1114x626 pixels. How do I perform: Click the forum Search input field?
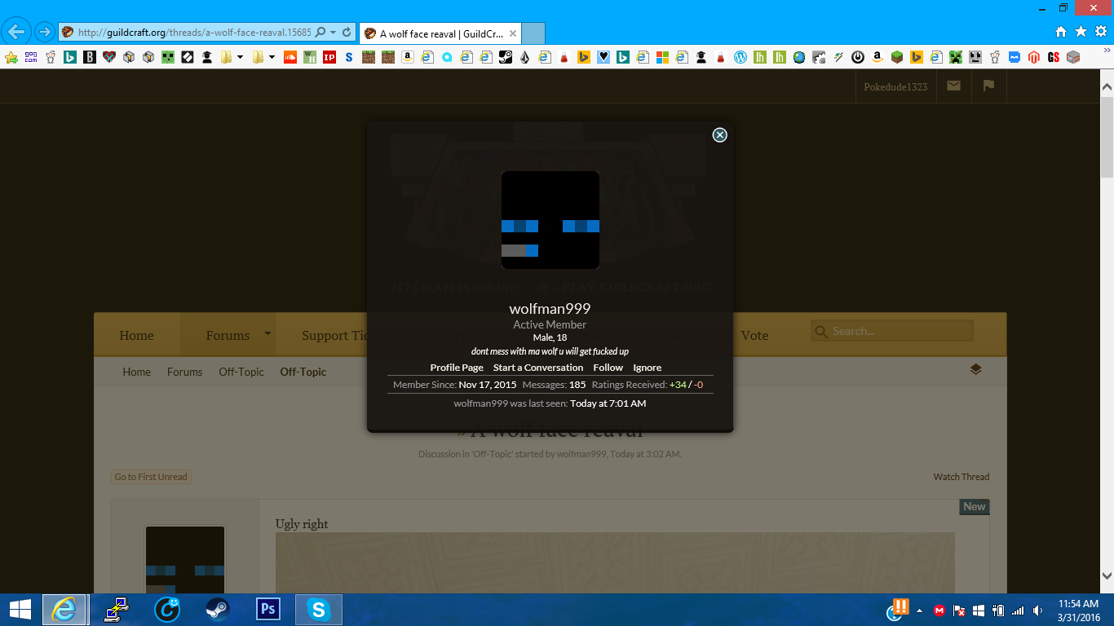892,331
